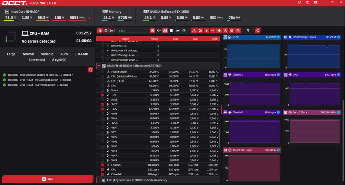Toggle unknown sensor type filter

point(238,31)
